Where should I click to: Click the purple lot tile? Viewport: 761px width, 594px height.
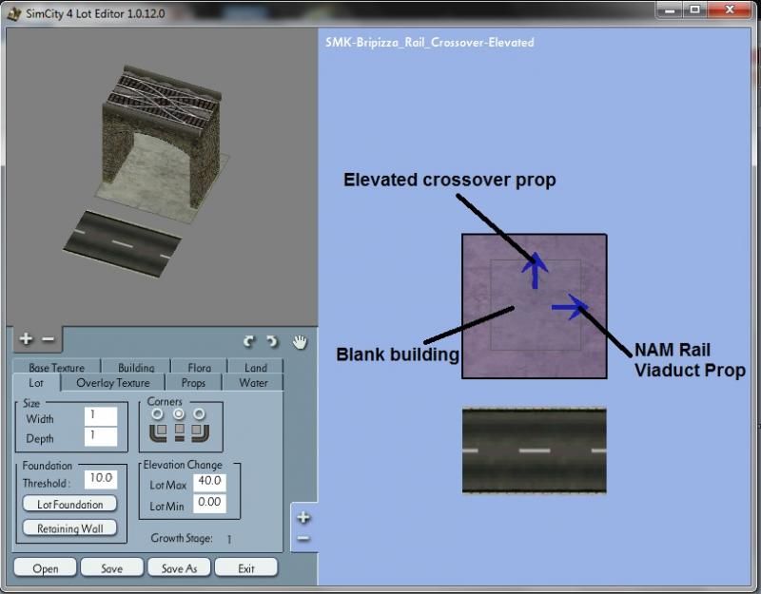(x=535, y=306)
